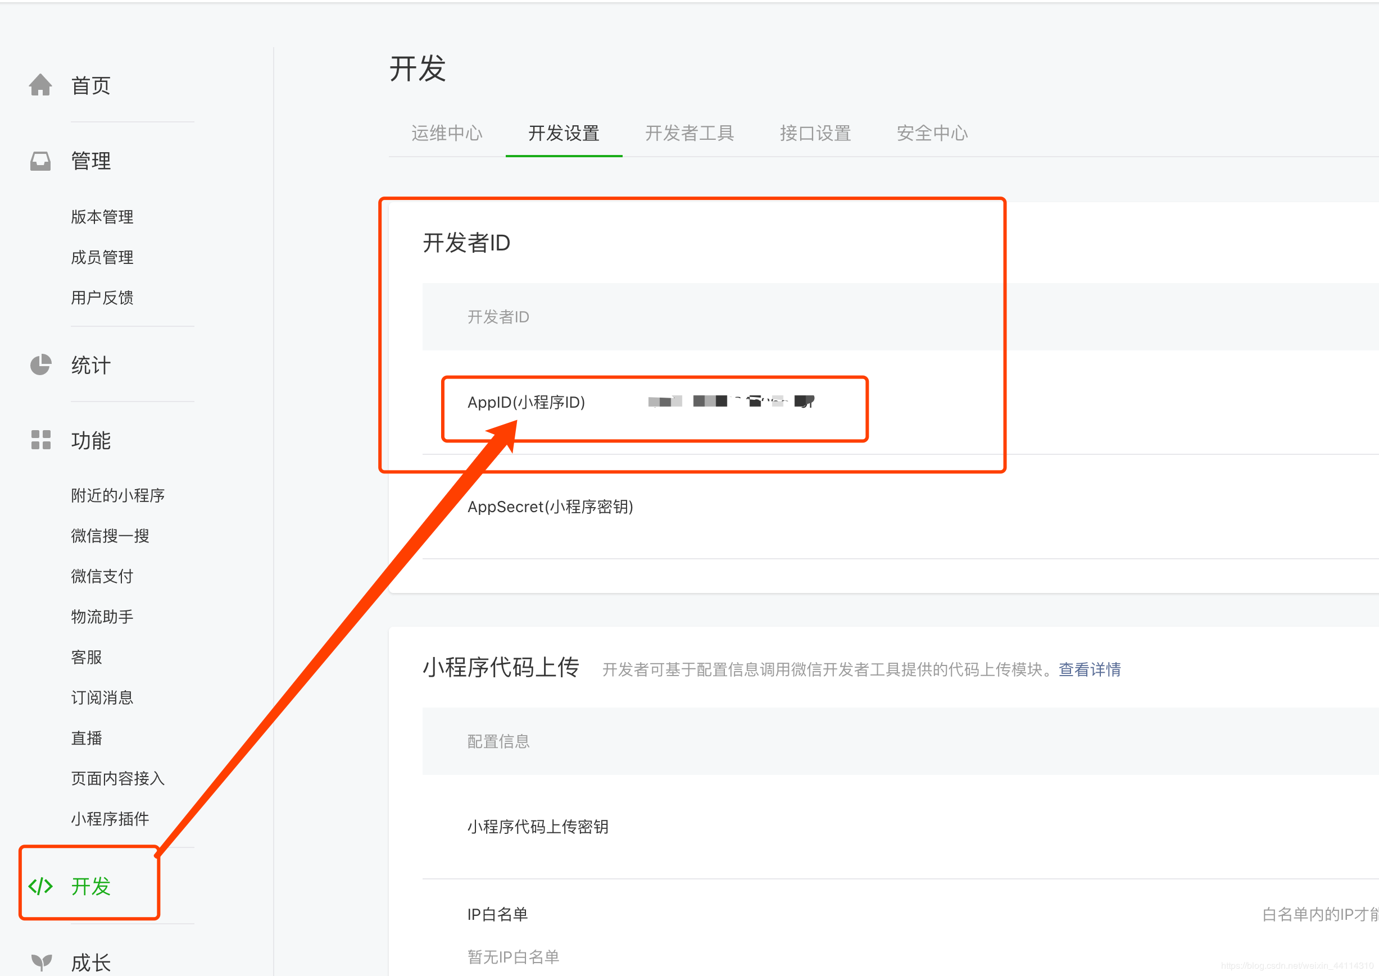This screenshot has width=1379, height=976.
Task: Click the 功能 grid icon
Action: (40, 440)
